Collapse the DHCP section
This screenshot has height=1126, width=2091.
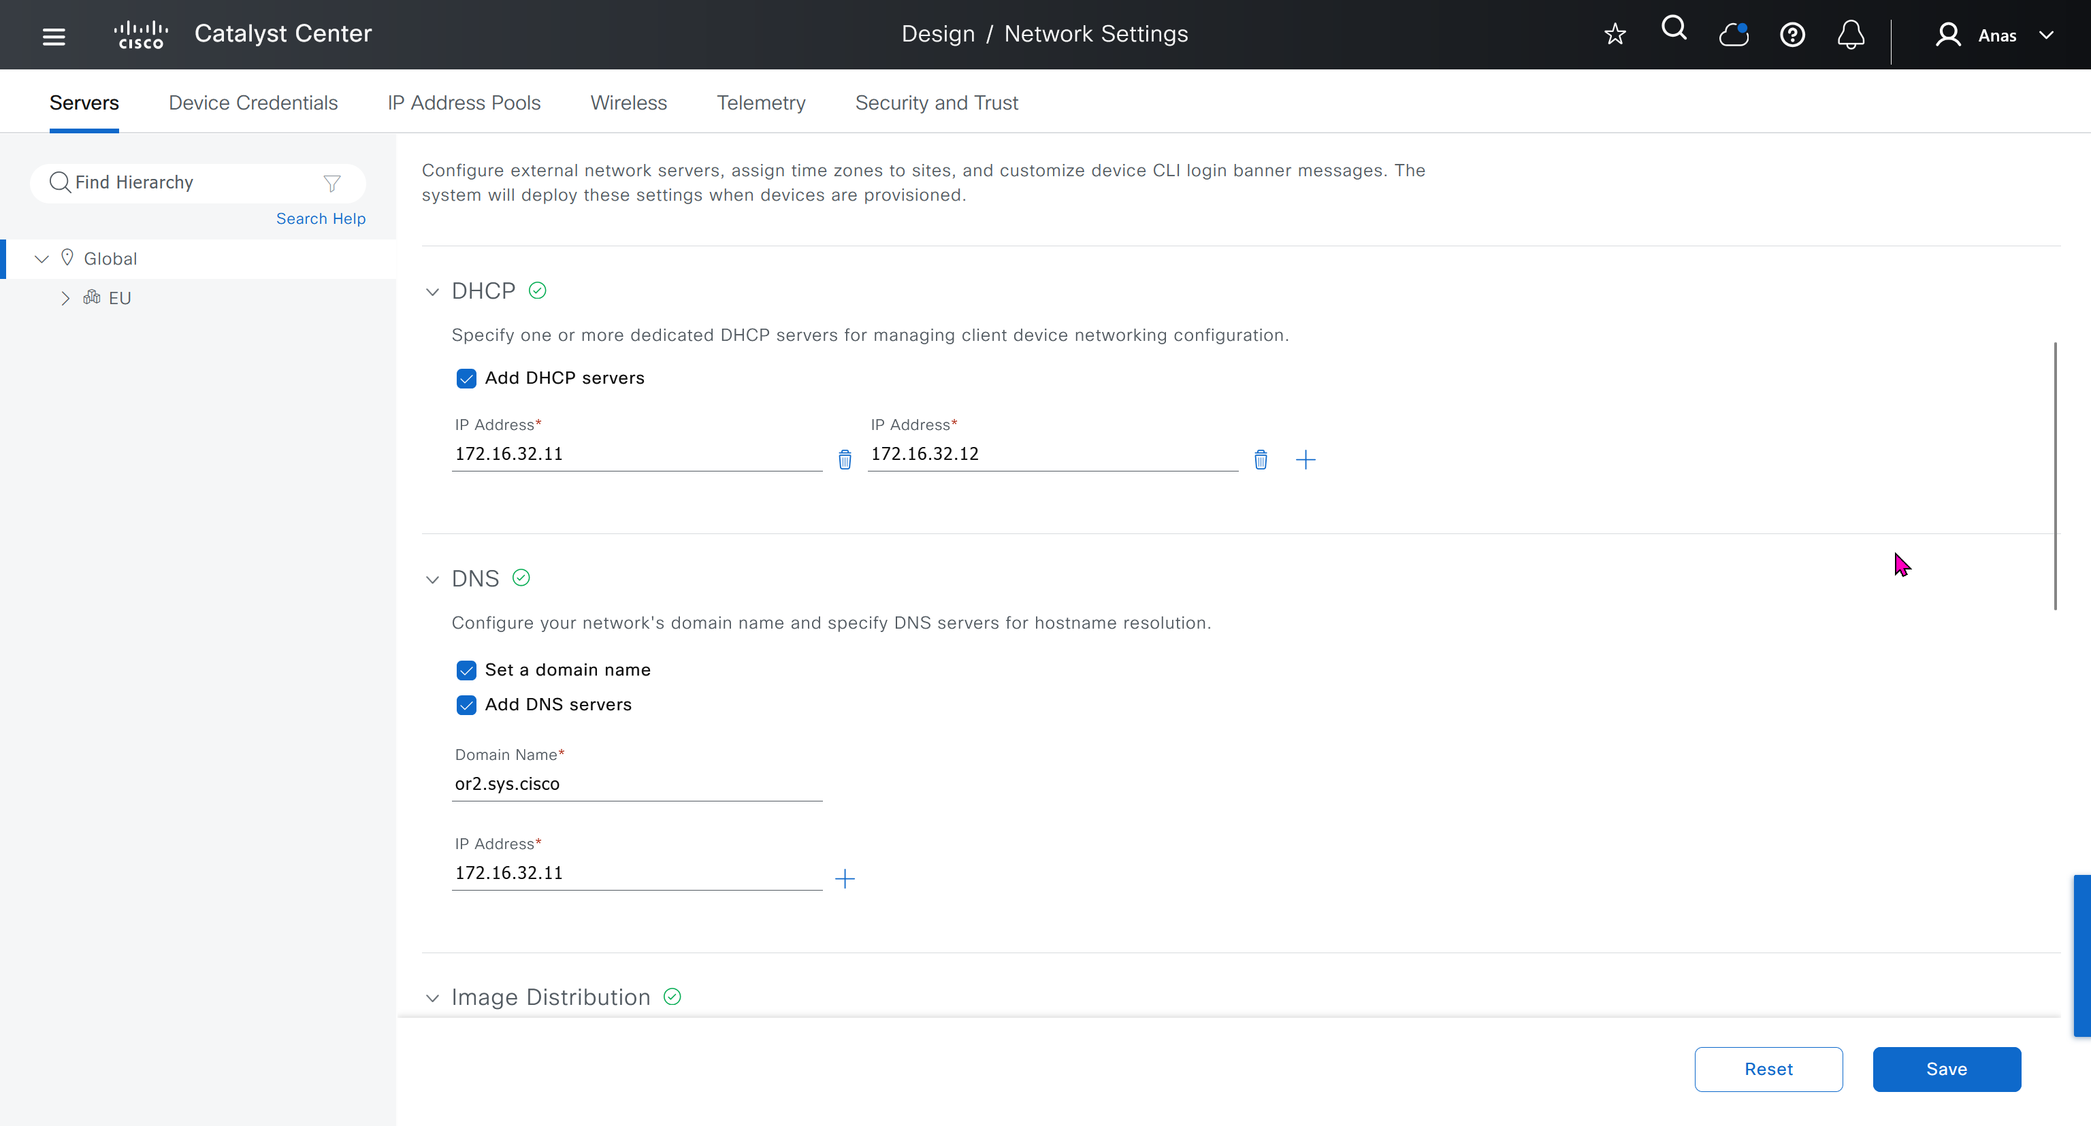(x=432, y=292)
